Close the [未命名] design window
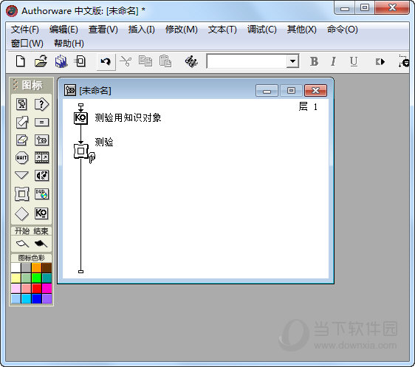This screenshot has width=415, height=367. pyautogui.click(x=315, y=91)
